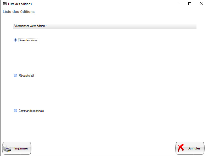Click the Commande monnaie text label
Viewport: 208px width, 156px height.
[x=31, y=111]
